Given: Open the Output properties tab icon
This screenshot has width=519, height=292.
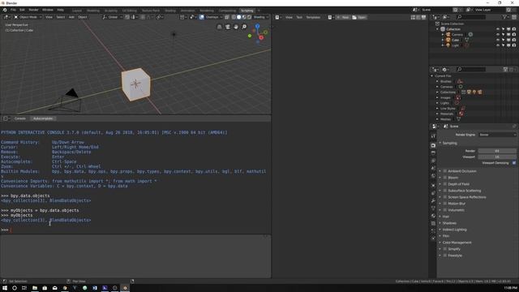Looking at the screenshot, I should [433, 153].
